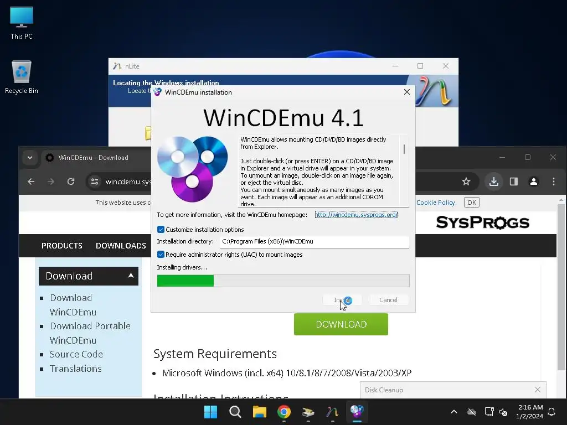Screen dimensions: 567x425
Task: Open Download WinCDEmu sidebar link
Action: (x=73, y=305)
